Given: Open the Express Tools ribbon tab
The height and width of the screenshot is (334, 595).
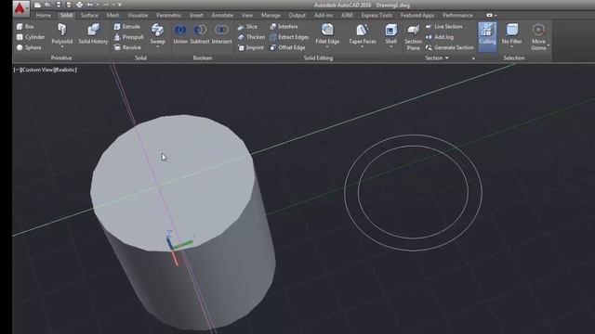Looking at the screenshot, I should [x=377, y=15].
